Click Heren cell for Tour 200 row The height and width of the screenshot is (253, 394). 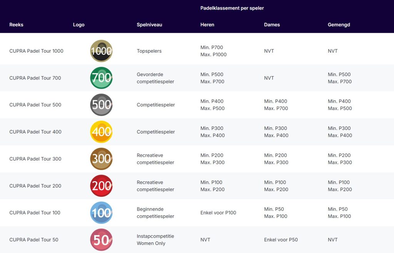pos(212,186)
